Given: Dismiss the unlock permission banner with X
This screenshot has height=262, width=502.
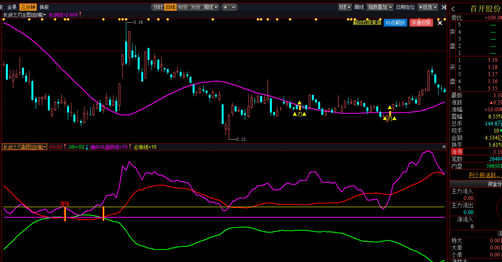Looking at the screenshot, I should tap(440, 23).
